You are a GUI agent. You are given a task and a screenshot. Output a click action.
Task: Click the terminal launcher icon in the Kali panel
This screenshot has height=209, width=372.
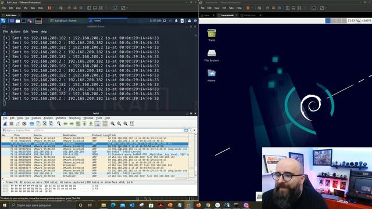[24, 21]
